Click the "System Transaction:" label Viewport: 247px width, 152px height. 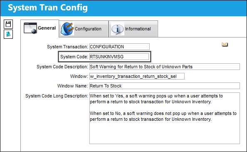tap(67, 47)
